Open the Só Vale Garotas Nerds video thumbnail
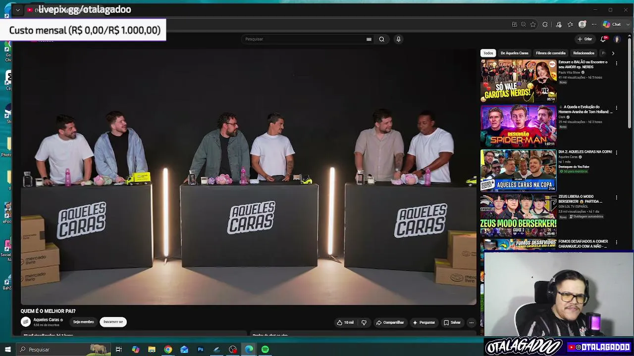This screenshot has height=356, width=634. pos(519,81)
